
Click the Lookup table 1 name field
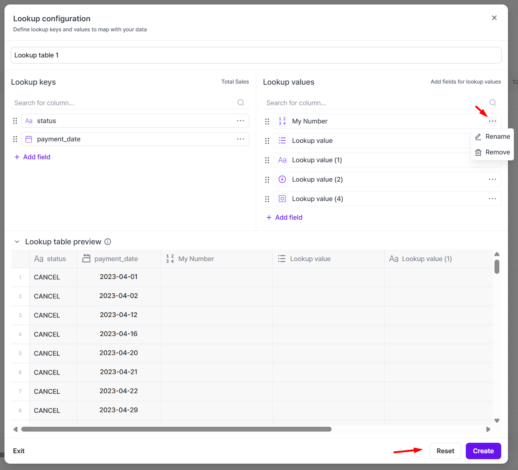(x=256, y=55)
